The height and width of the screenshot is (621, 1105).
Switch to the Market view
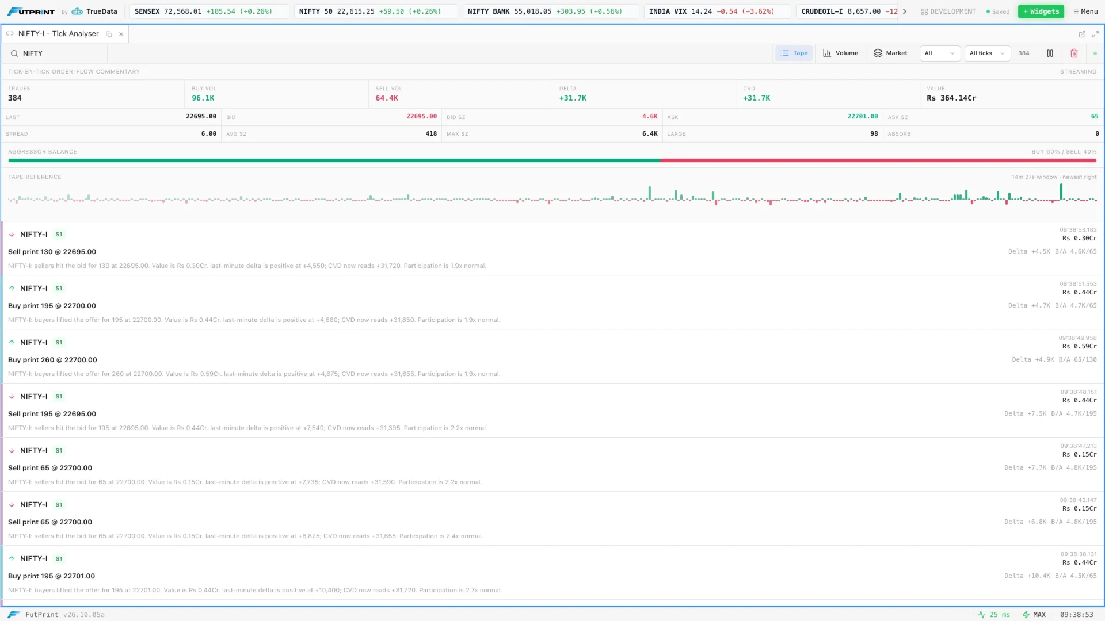890,53
